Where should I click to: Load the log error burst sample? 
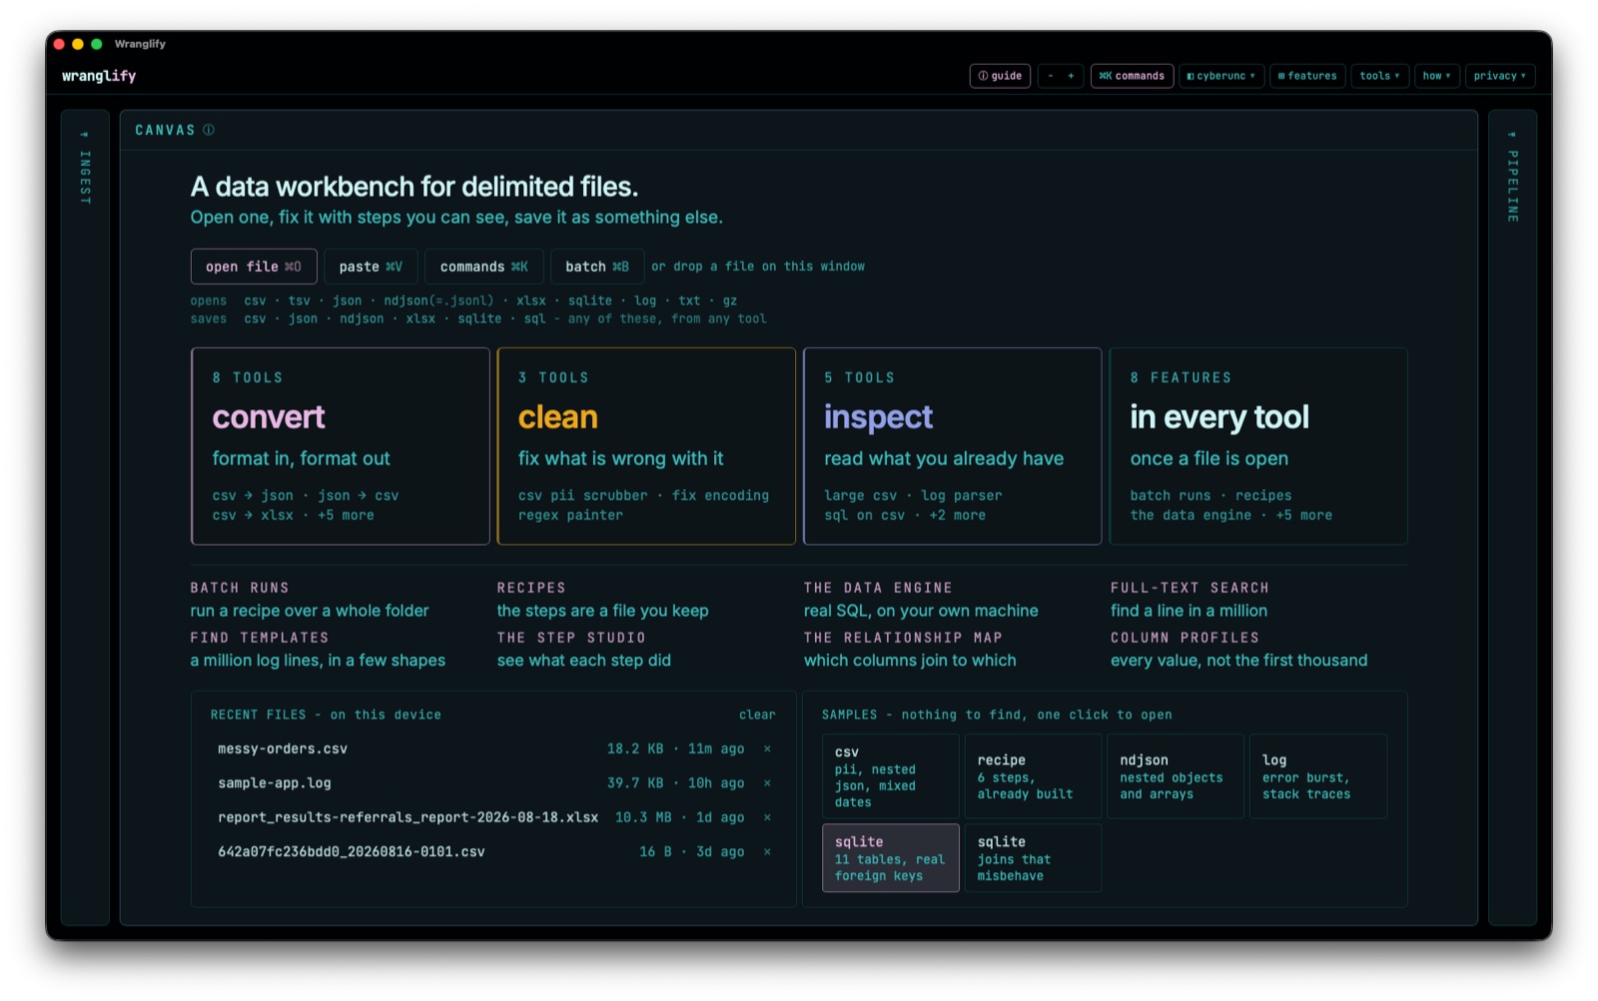click(x=1318, y=776)
